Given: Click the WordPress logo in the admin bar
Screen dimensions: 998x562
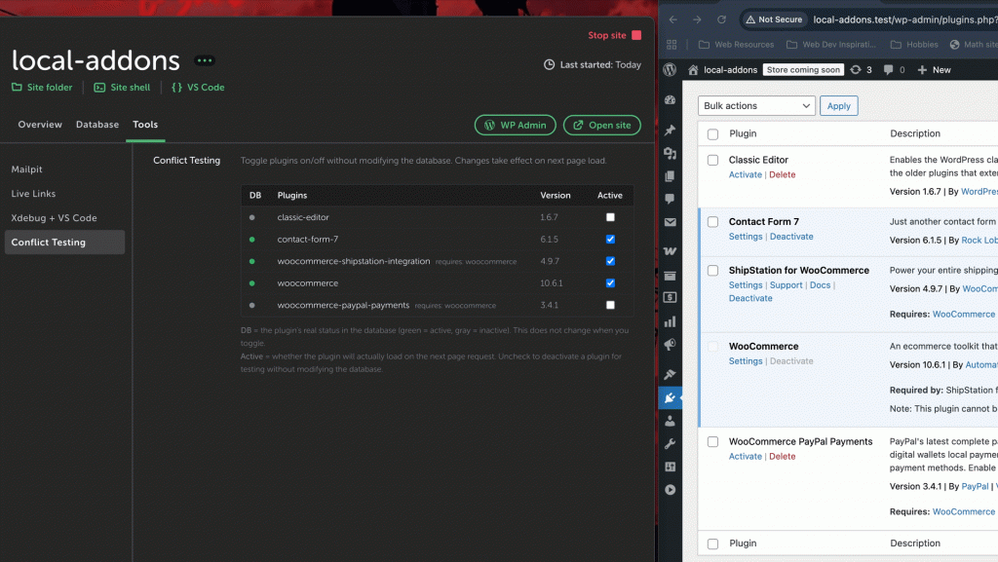Looking at the screenshot, I should point(670,69).
